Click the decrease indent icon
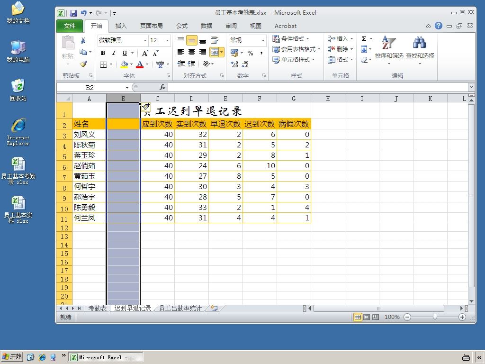This screenshot has width=485, height=364. (181, 64)
